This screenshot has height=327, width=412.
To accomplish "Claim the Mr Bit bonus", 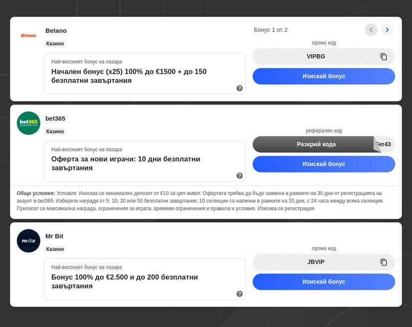I will [x=324, y=282].
